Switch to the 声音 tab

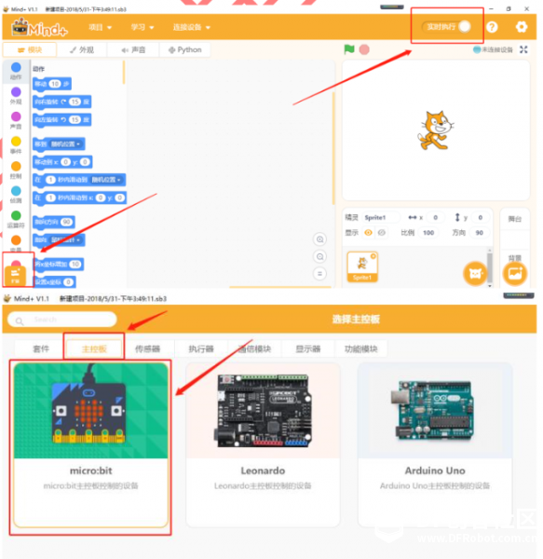click(x=133, y=50)
